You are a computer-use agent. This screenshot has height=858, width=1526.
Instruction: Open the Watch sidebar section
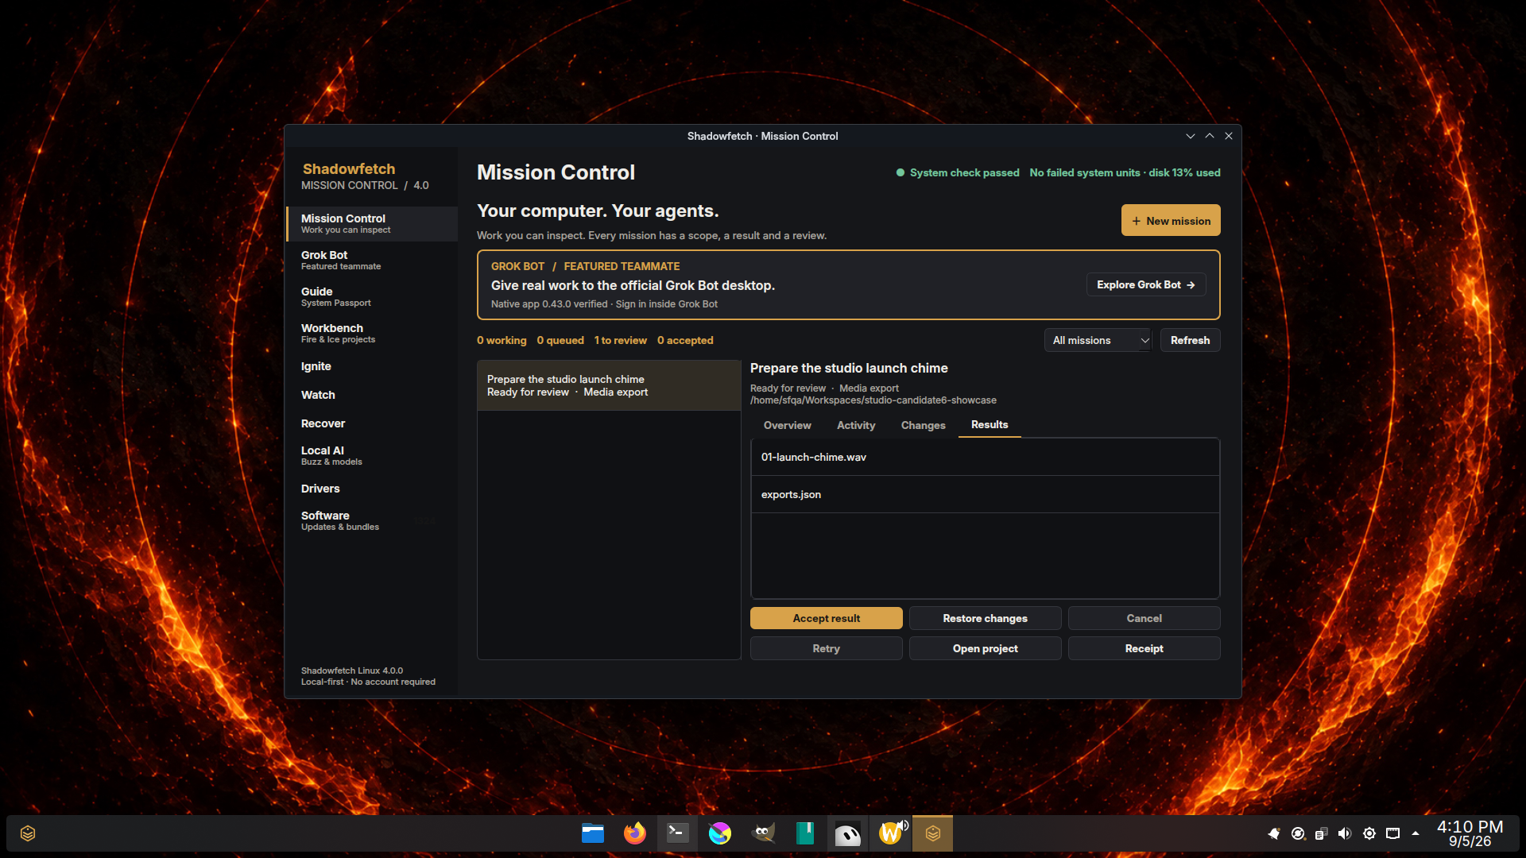372,395
